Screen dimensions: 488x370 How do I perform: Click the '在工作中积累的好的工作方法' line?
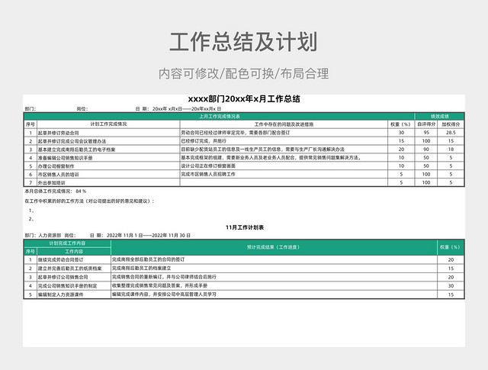point(89,201)
